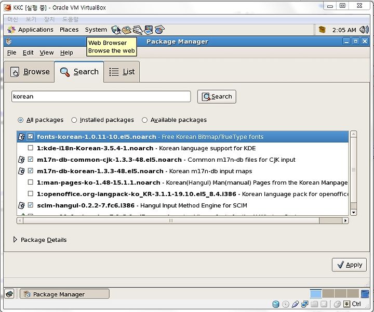This screenshot has height=312, width=374.
Task: Switch to the Browse tab
Action: [x=29, y=72]
